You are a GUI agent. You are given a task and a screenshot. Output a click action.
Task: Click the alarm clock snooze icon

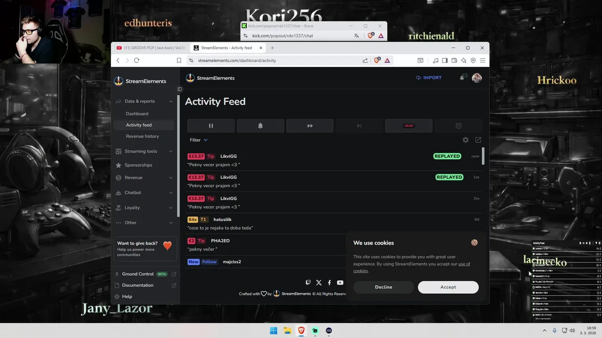click(458, 126)
